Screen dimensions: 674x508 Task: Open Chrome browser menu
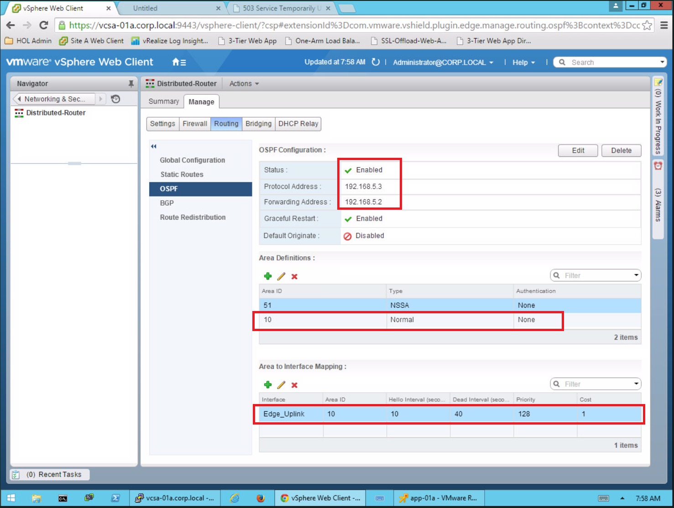pyautogui.click(x=664, y=26)
